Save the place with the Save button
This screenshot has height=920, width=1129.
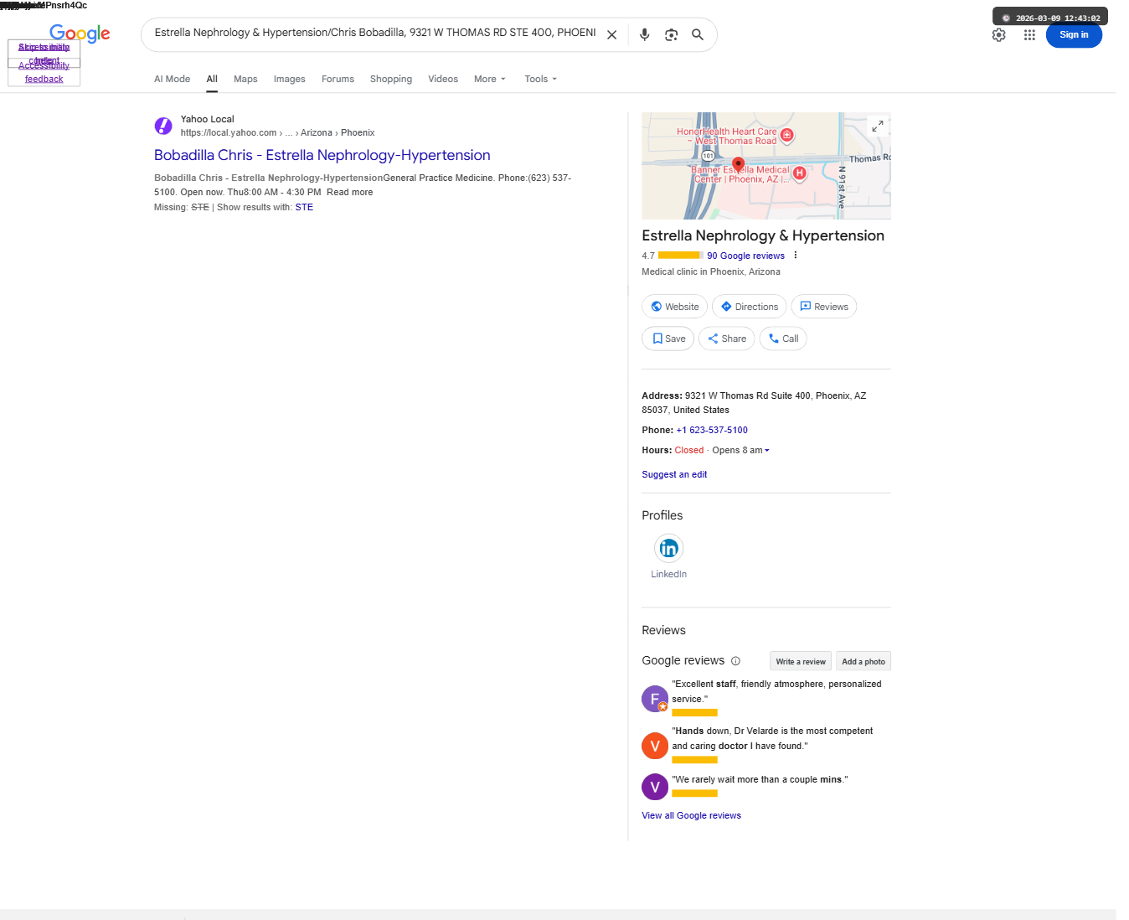pos(668,339)
